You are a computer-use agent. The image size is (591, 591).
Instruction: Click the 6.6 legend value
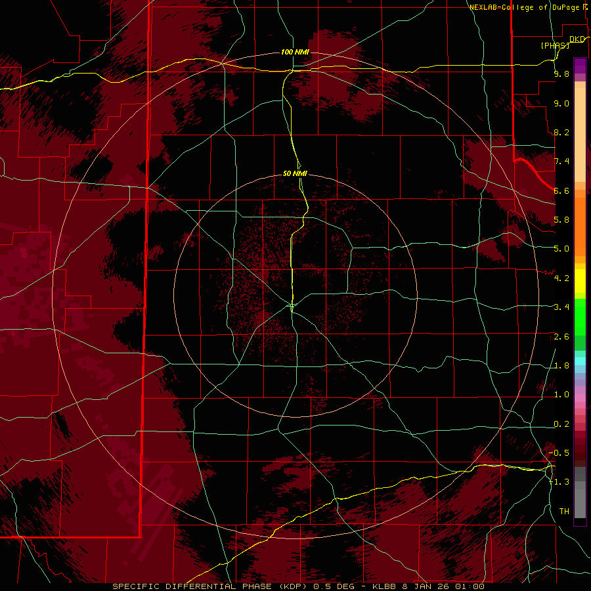[561, 190]
